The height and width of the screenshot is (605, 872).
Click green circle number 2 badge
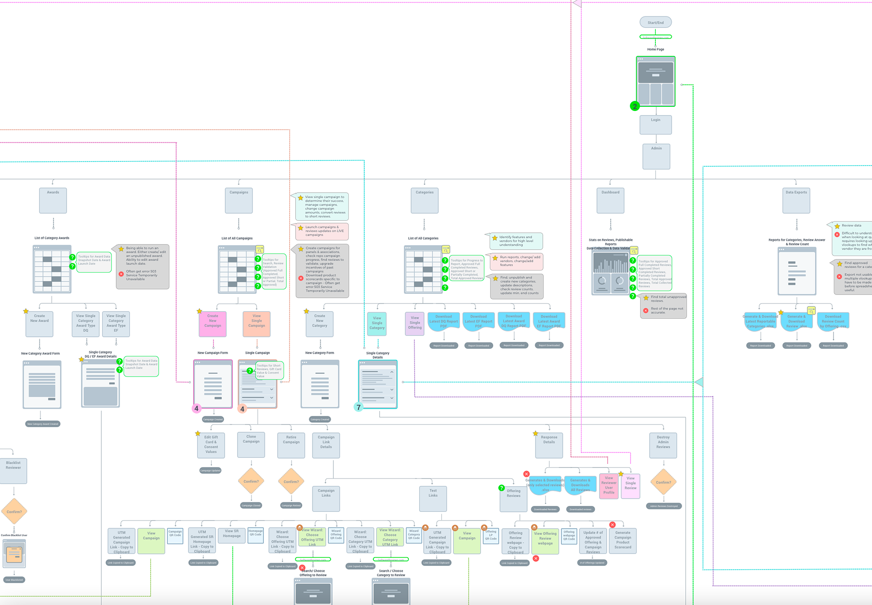pos(635,106)
